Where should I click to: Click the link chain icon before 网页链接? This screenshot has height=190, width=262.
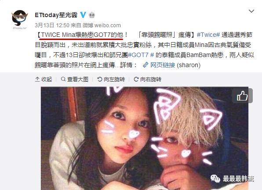click(x=146, y=65)
